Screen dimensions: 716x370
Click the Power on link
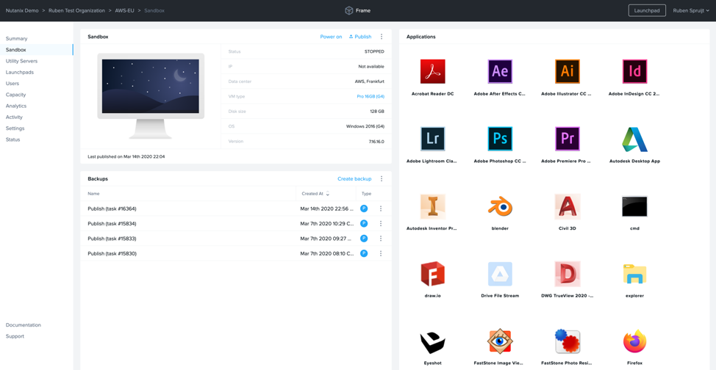tap(331, 37)
